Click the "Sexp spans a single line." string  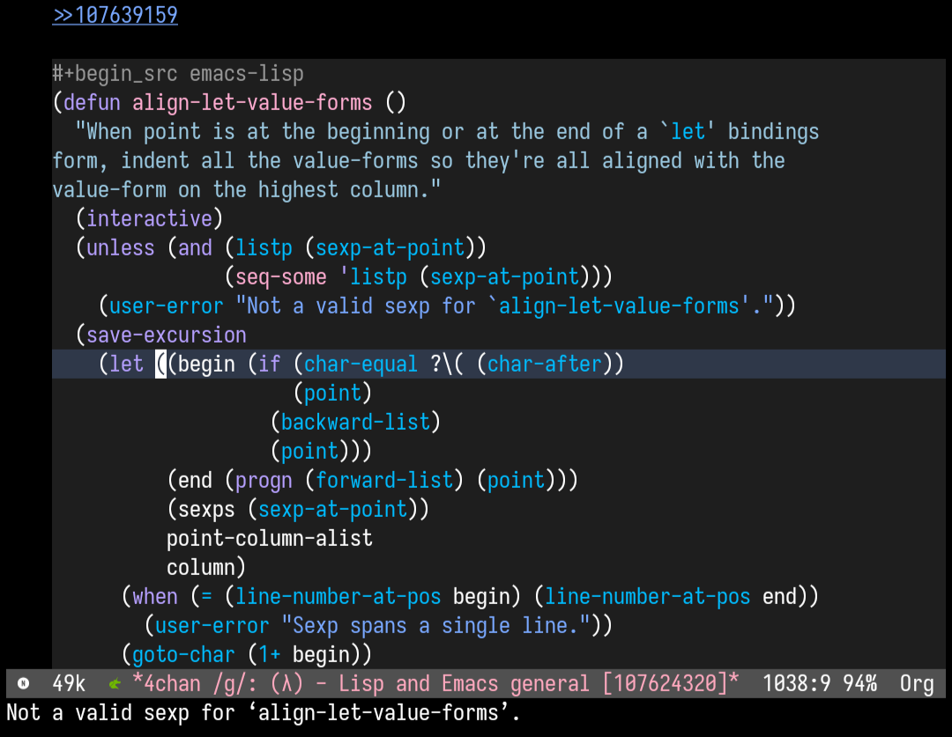click(435, 626)
